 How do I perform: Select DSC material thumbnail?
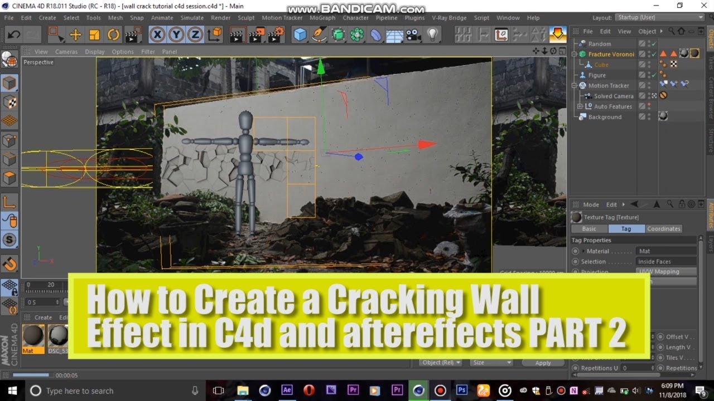58,339
